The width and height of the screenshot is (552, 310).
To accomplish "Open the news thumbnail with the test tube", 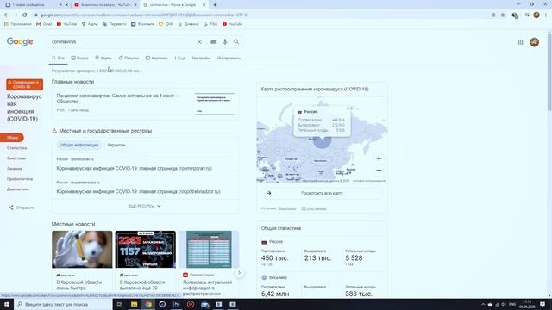I will pyautogui.click(x=82, y=249).
